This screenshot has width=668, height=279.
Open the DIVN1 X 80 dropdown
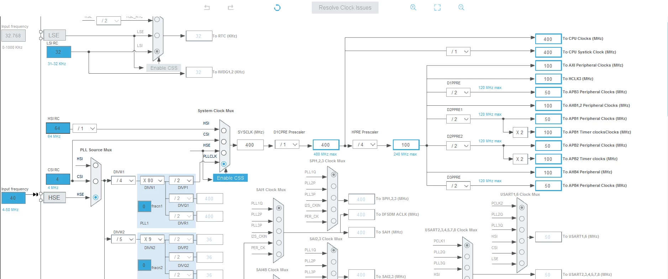pyautogui.click(x=152, y=180)
